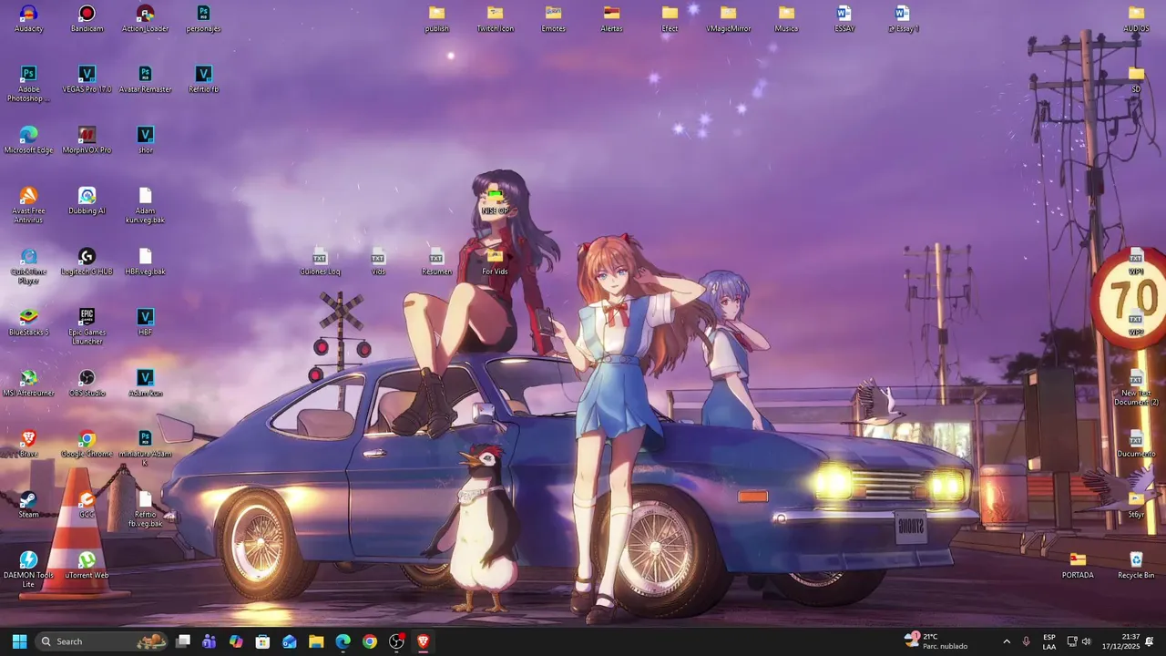Open Microsoft Teams from the taskbar
Viewport: 1166px width, 656px height.
pyautogui.click(x=210, y=641)
